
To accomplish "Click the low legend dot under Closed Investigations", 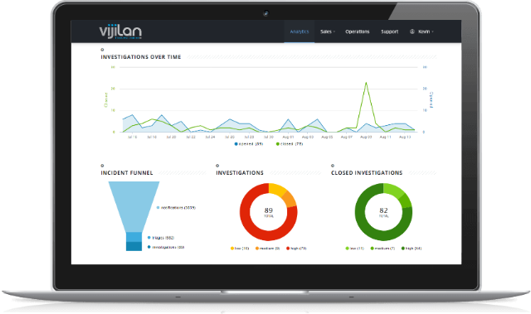I will [x=347, y=249].
